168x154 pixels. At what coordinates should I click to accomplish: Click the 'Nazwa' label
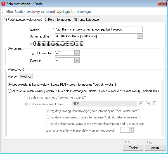click(35, 30)
